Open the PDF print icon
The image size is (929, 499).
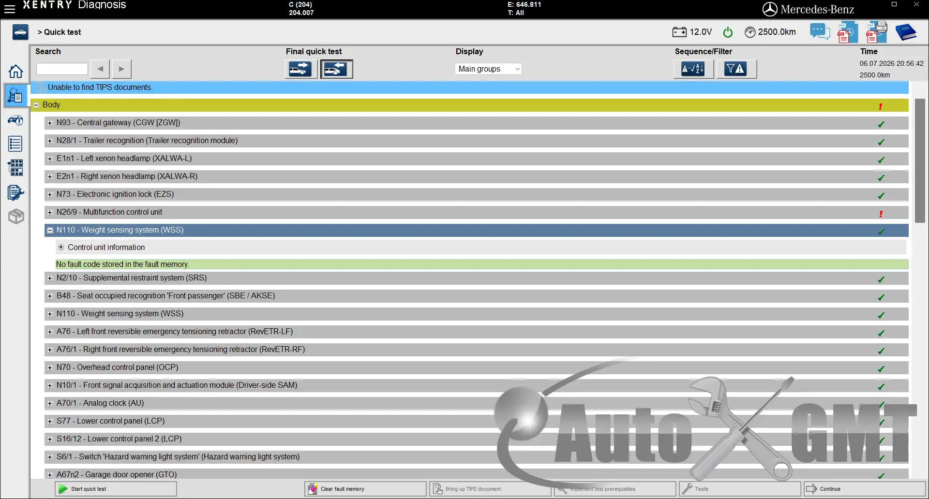coord(876,32)
